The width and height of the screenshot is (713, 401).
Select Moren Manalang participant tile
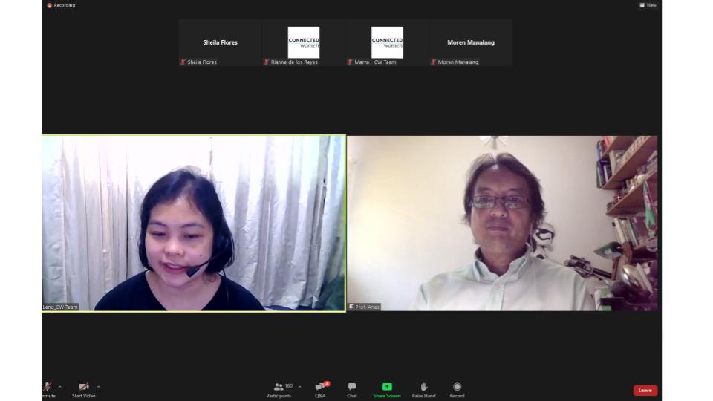point(471,43)
